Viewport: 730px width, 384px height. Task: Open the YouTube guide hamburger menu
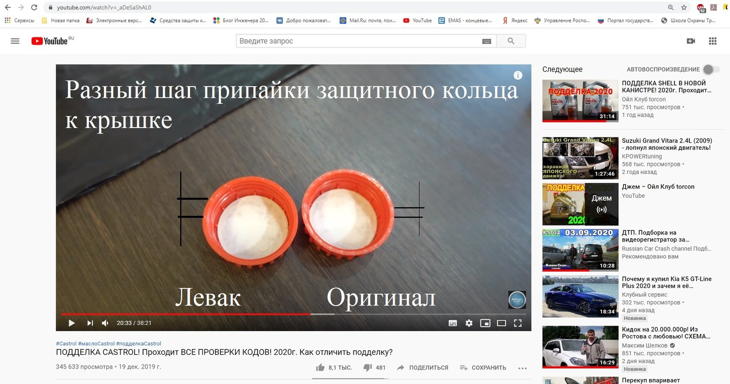coord(15,41)
